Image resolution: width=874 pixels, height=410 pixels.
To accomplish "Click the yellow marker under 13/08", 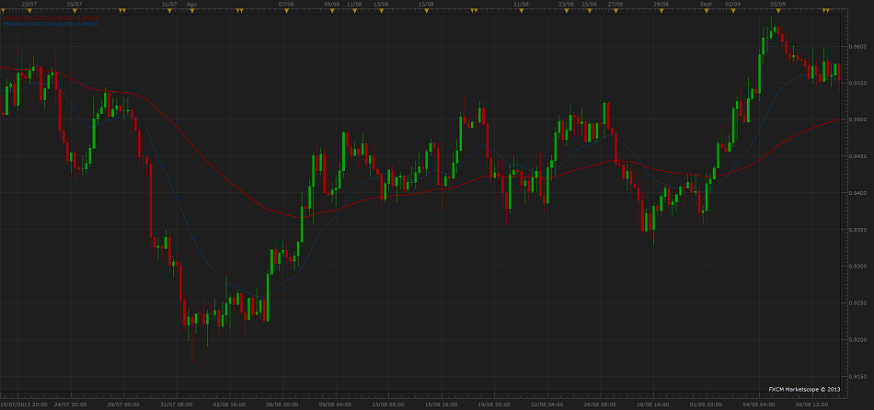I will click(x=379, y=10).
